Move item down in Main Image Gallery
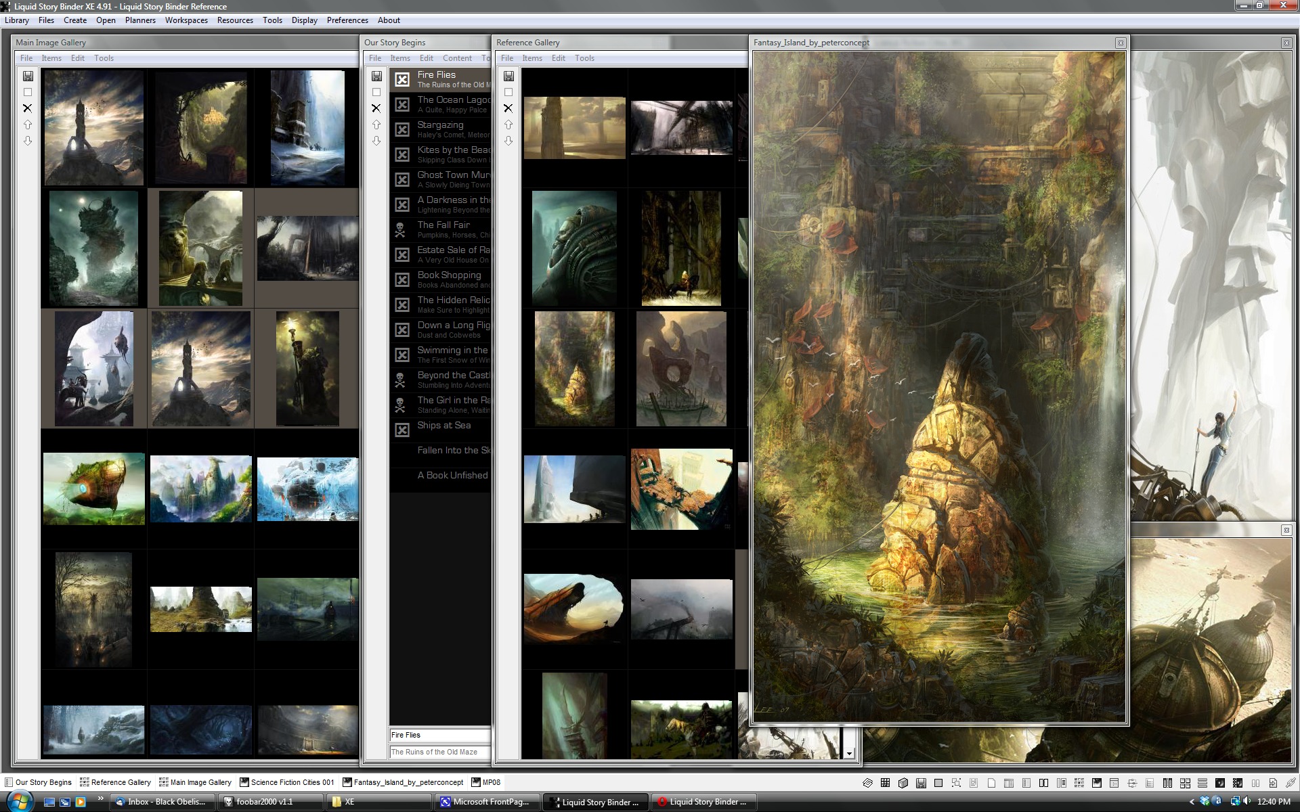The height and width of the screenshot is (812, 1300). 28,141
